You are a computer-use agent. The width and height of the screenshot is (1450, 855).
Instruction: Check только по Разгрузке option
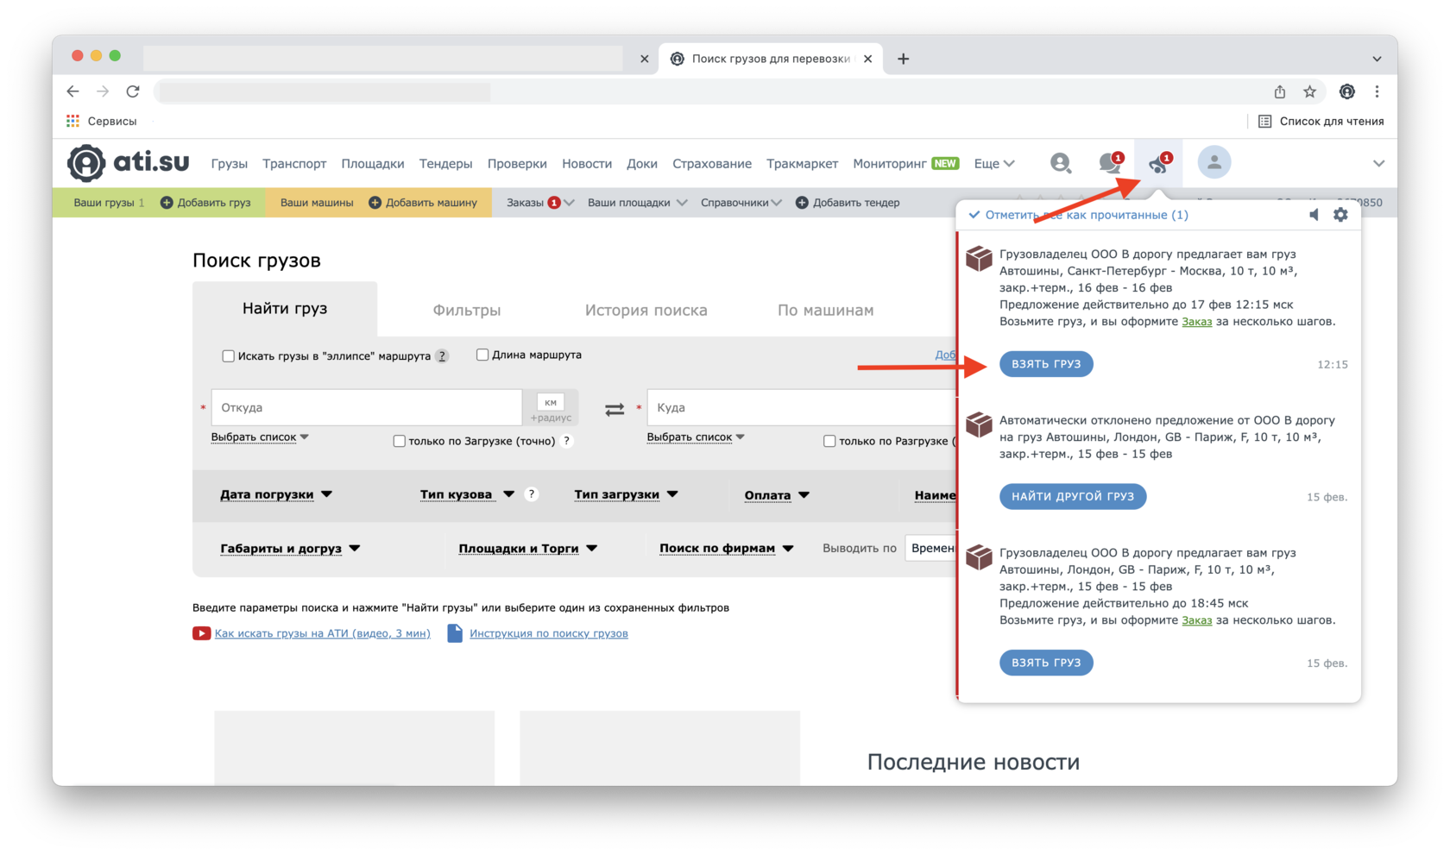tap(829, 441)
